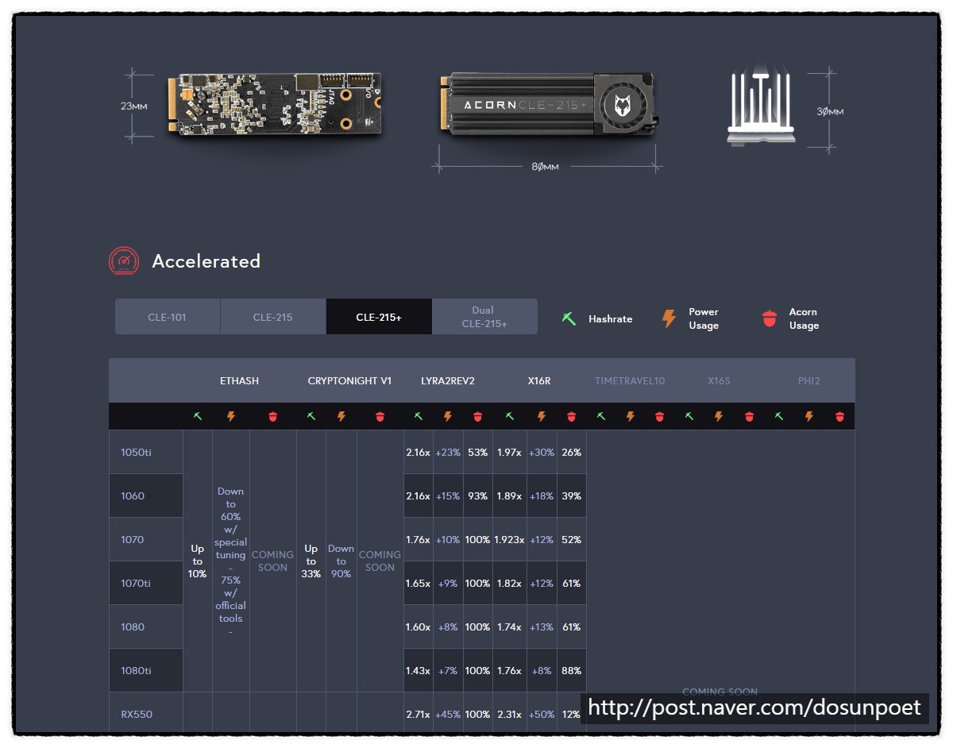Click the power bolt icon under ETHASH
The height and width of the screenshot is (748, 953).
(x=231, y=416)
